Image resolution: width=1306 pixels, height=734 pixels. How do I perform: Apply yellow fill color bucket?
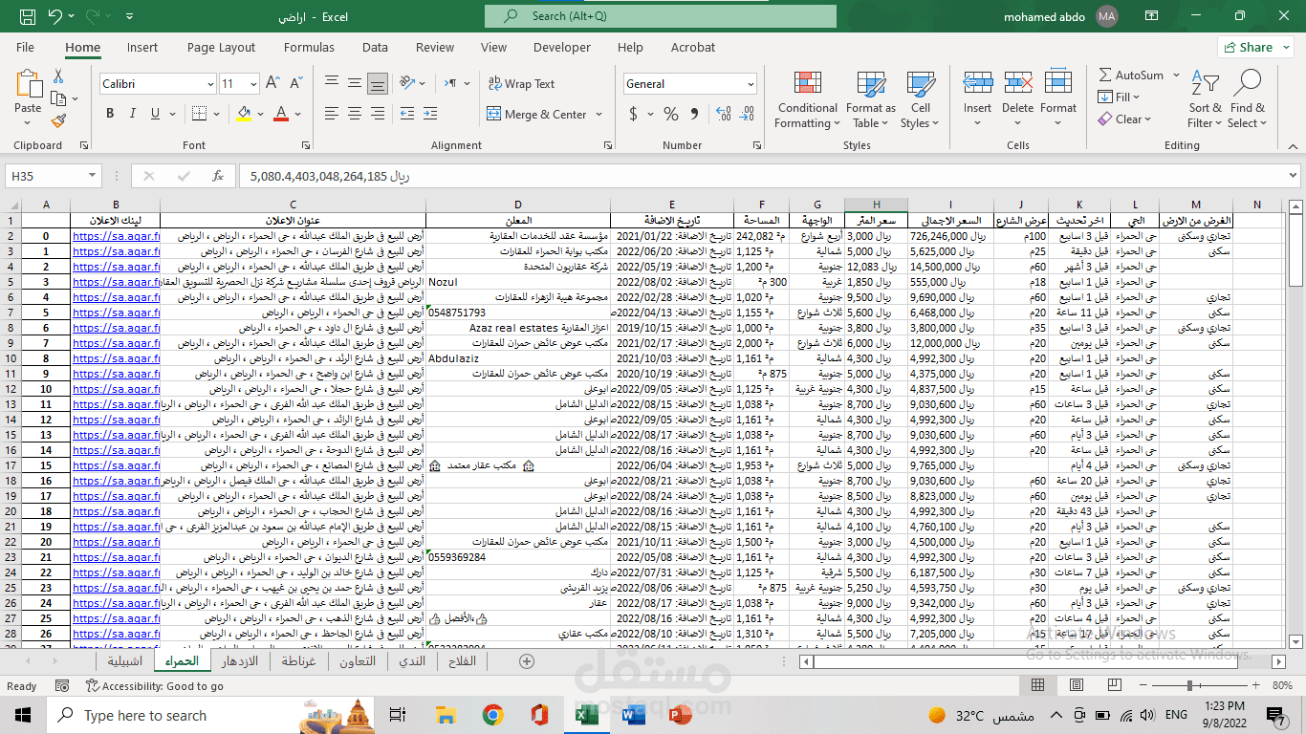click(x=244, y=114)
